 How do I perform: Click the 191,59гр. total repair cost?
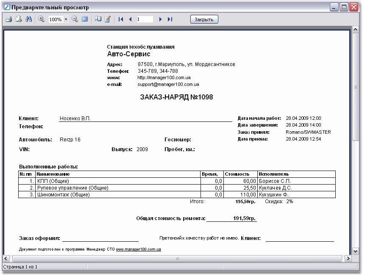coord(244,218)
